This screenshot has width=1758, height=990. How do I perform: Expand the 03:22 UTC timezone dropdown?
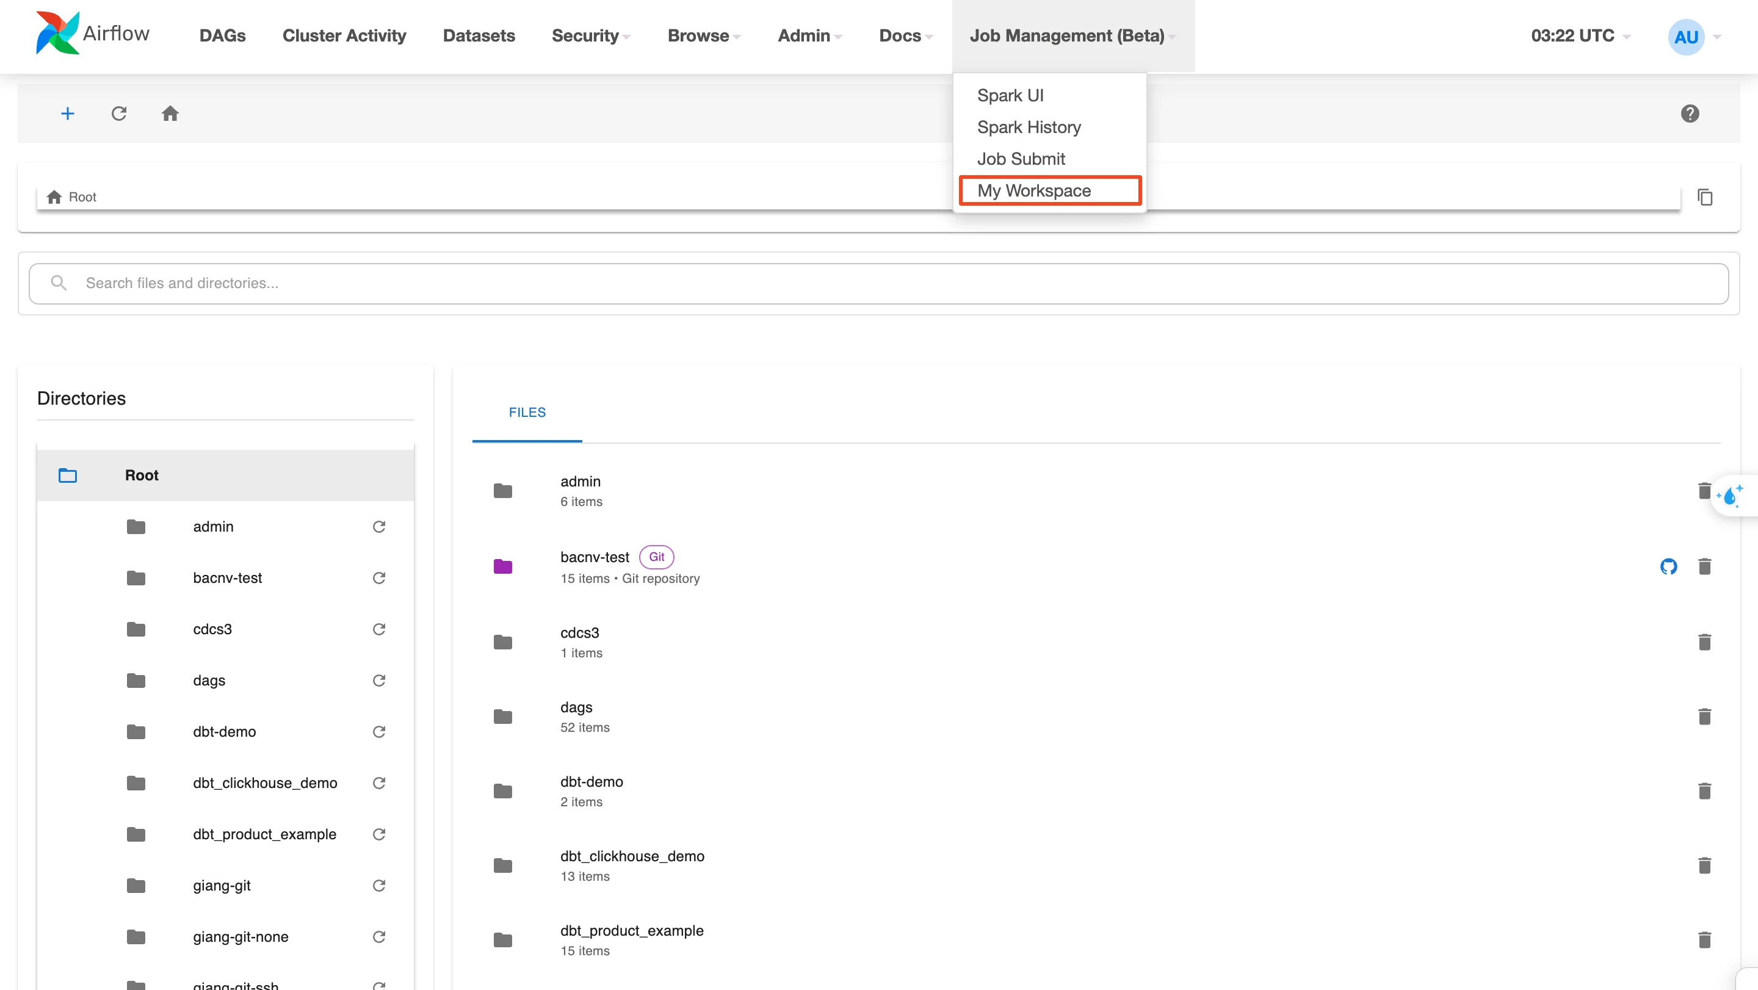pos(1580,35)
